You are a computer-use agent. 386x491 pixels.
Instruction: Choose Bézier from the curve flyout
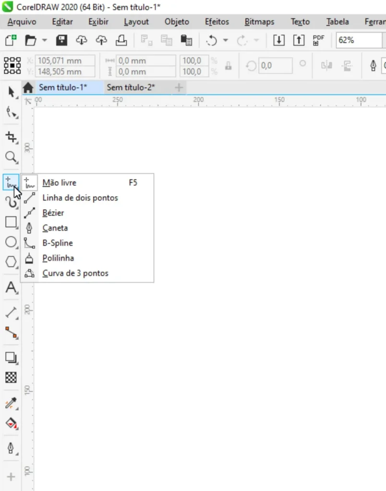point(87,213)
